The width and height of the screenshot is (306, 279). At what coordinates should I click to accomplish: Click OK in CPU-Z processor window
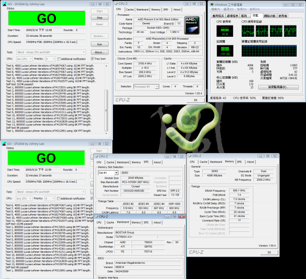tap(196, 100)
